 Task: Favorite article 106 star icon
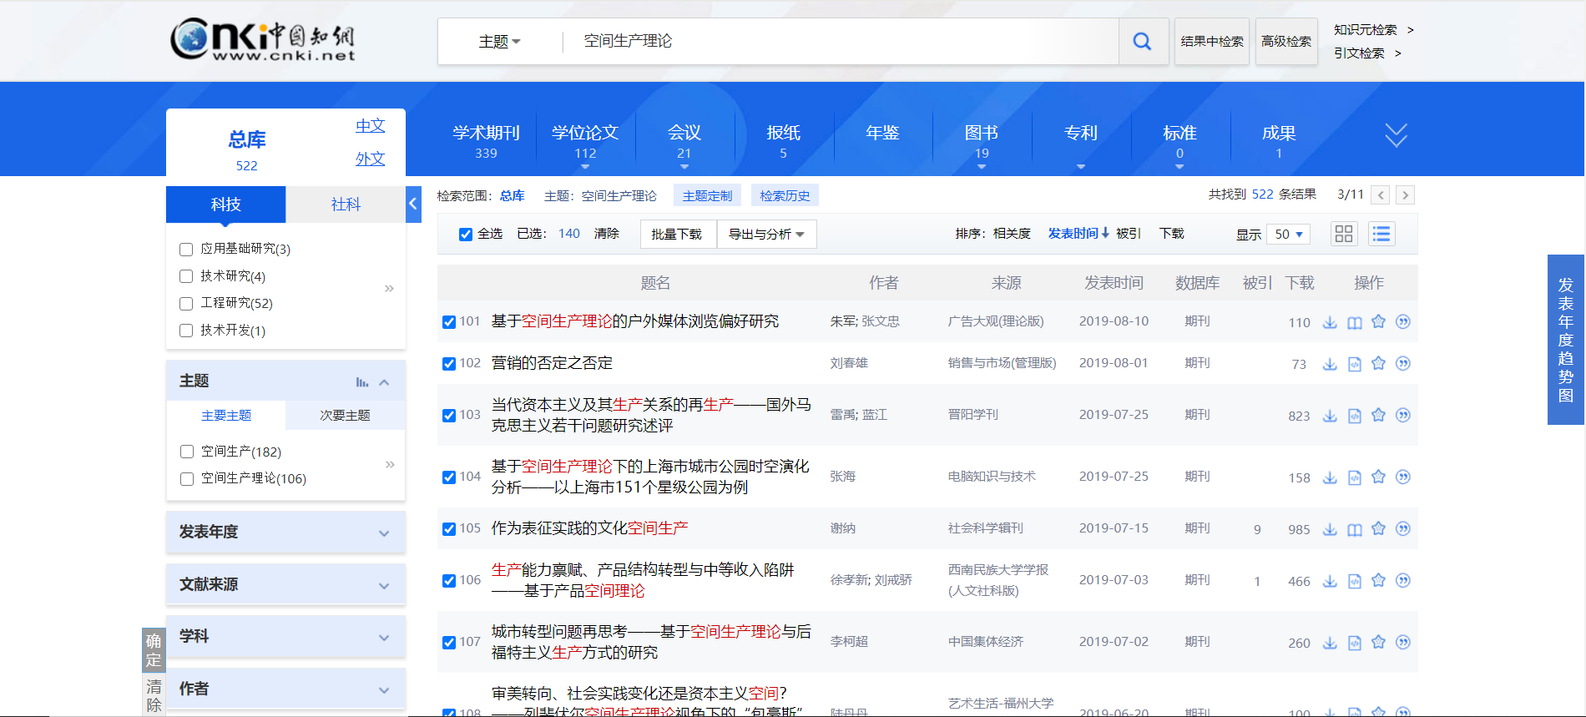click(x=1378, y=580)
